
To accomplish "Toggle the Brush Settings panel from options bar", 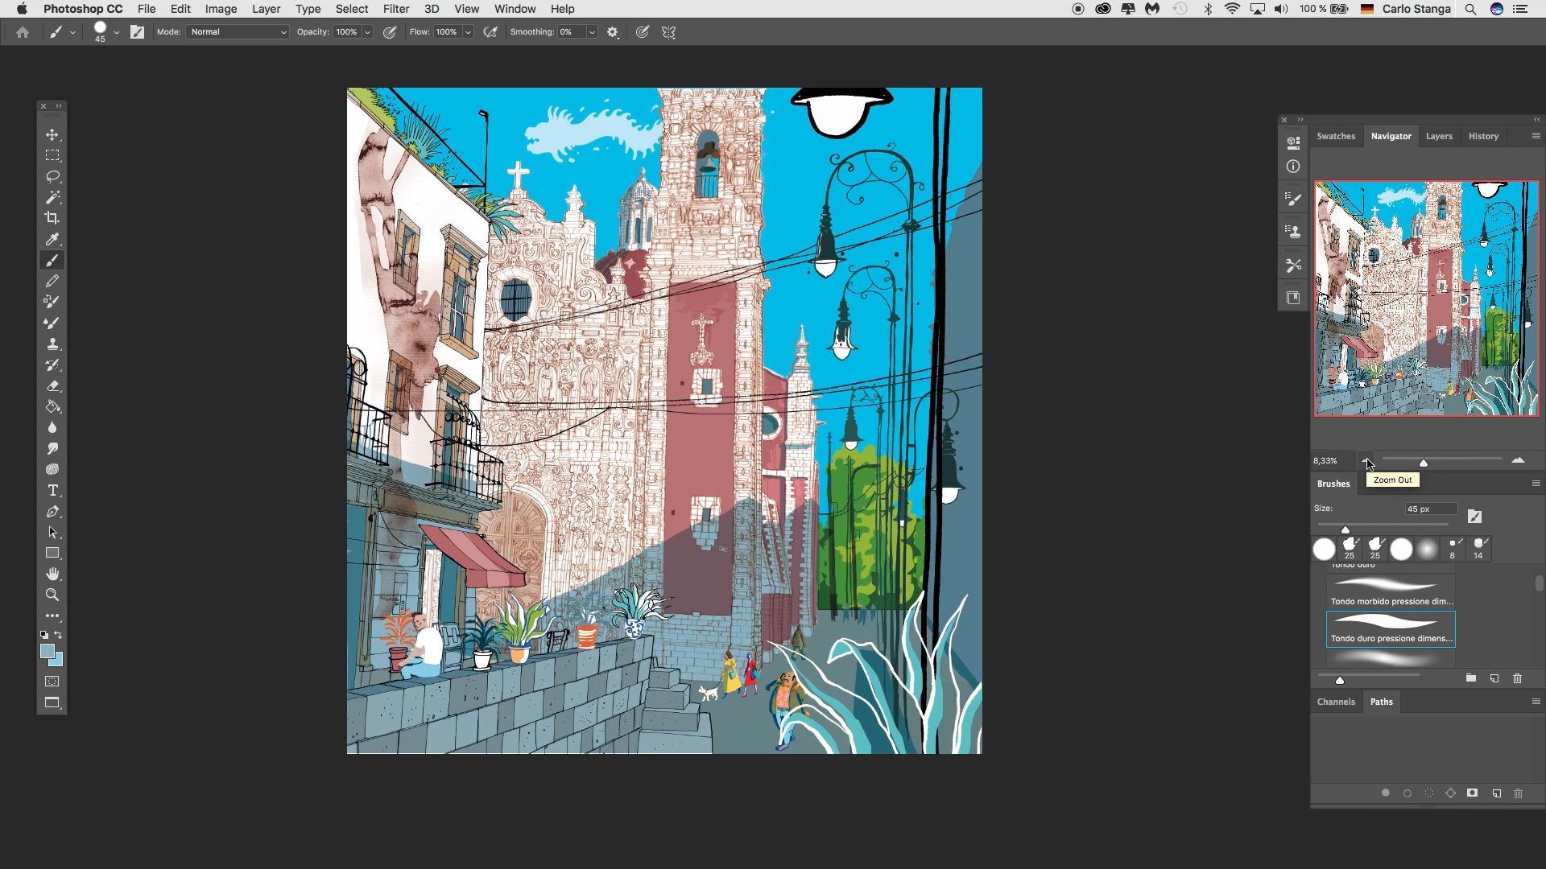I will tap(138, 32).
